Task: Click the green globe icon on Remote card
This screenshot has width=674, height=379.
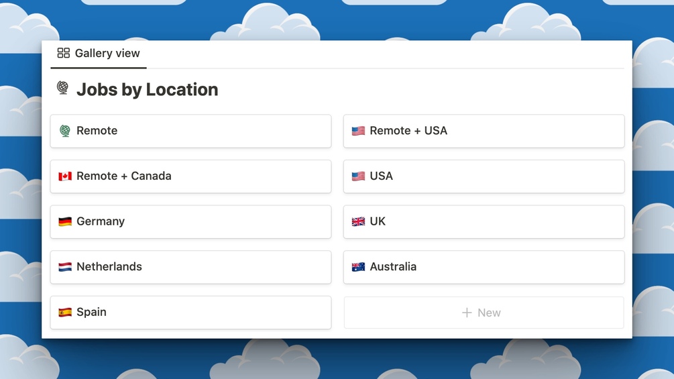Action: 65,131
